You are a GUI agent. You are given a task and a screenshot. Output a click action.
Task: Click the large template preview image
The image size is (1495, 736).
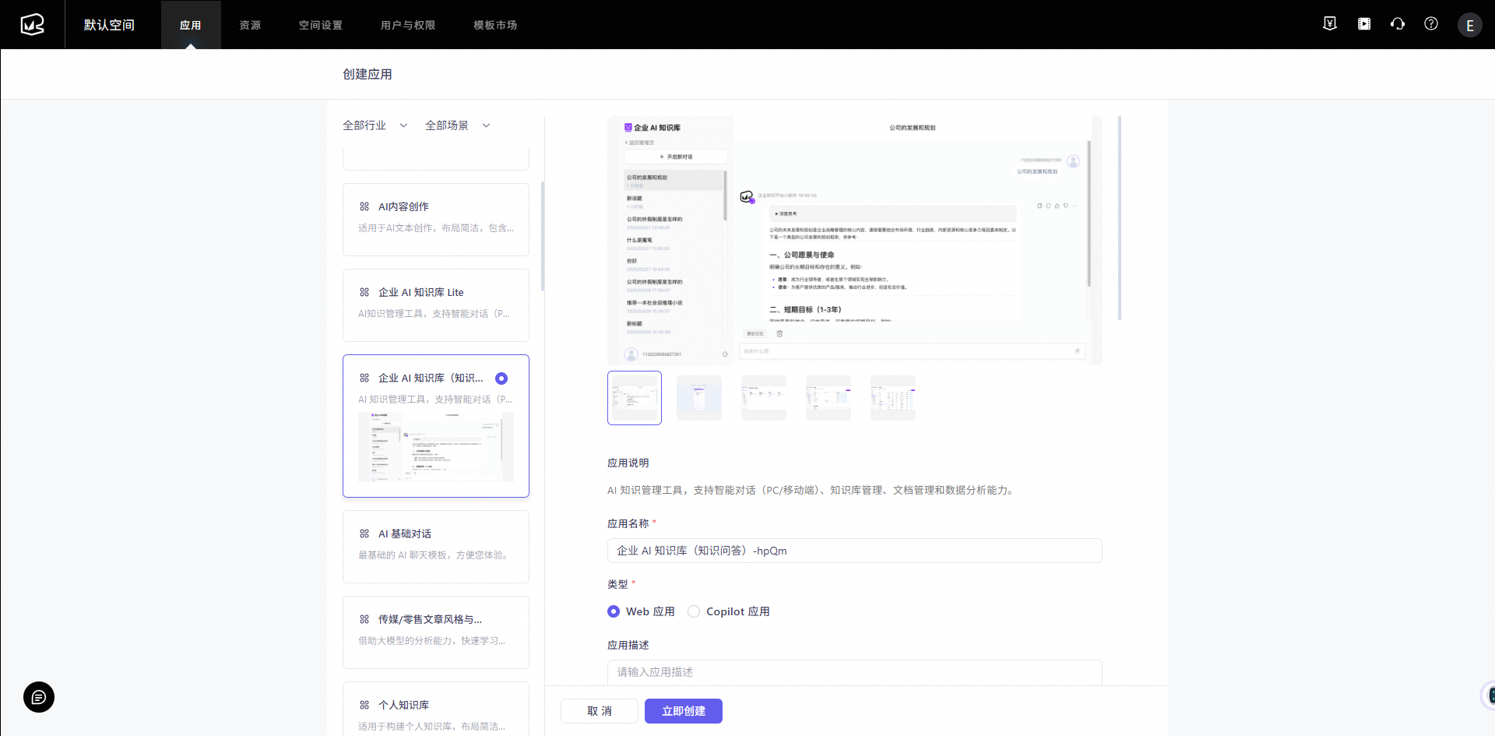(x=855, y=241)
